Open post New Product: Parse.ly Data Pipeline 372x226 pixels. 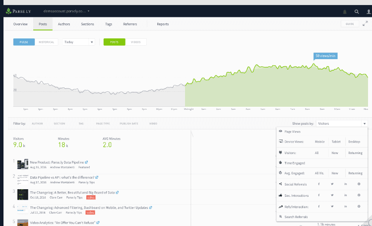tap(57, 162)
